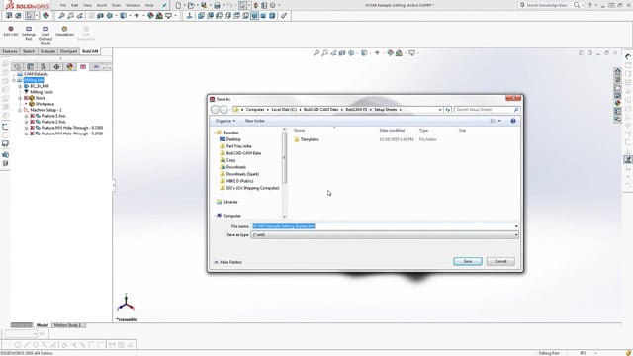633x356 pixels.
Task: Select Libraries in the navigation pane
Action: click(226, 202)
